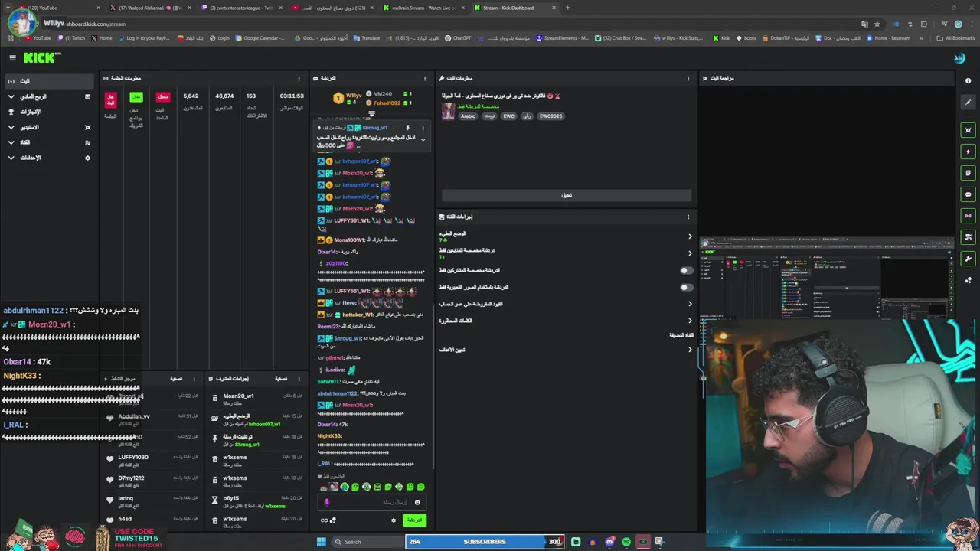Viewport: 980px width, 551px height.
Task: Open the Windows Start button
Action: pos(322,542)
